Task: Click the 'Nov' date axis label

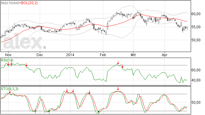Action: click(8, 55)
